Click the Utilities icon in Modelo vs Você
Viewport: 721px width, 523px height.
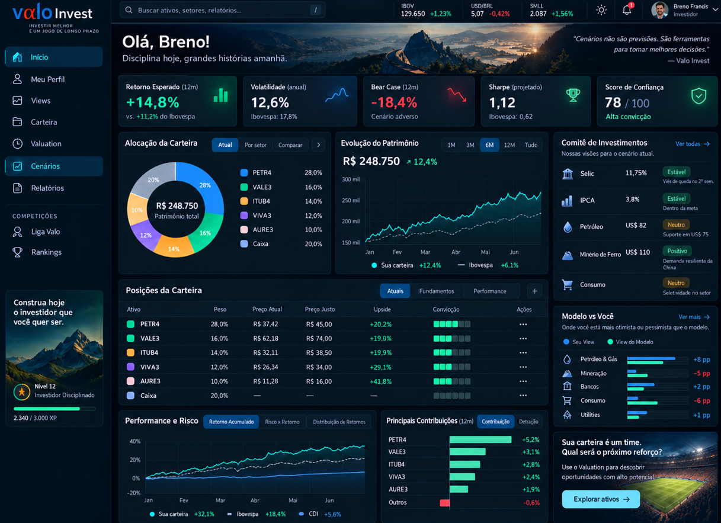568,415
